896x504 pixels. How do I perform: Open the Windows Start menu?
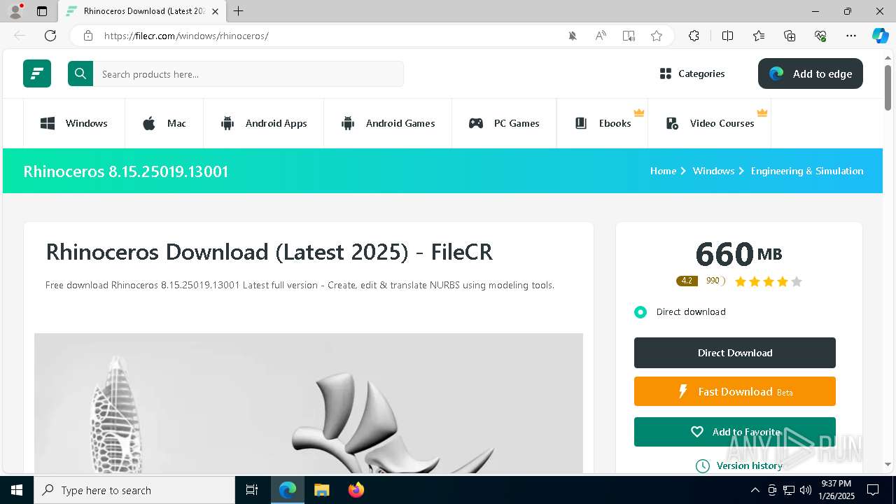coord(17,490)
